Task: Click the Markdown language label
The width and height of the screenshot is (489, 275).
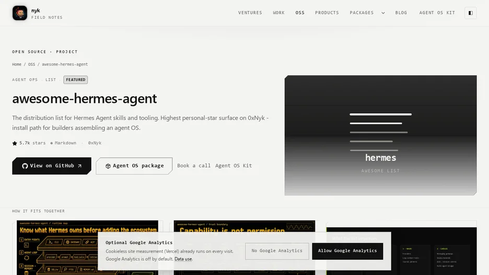Action: (x=65, y=143)
